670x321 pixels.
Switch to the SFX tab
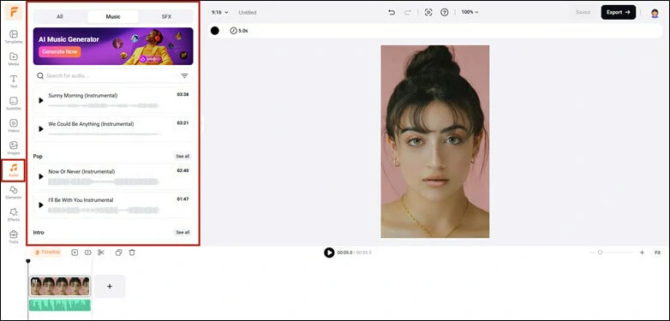coord(166,16)
